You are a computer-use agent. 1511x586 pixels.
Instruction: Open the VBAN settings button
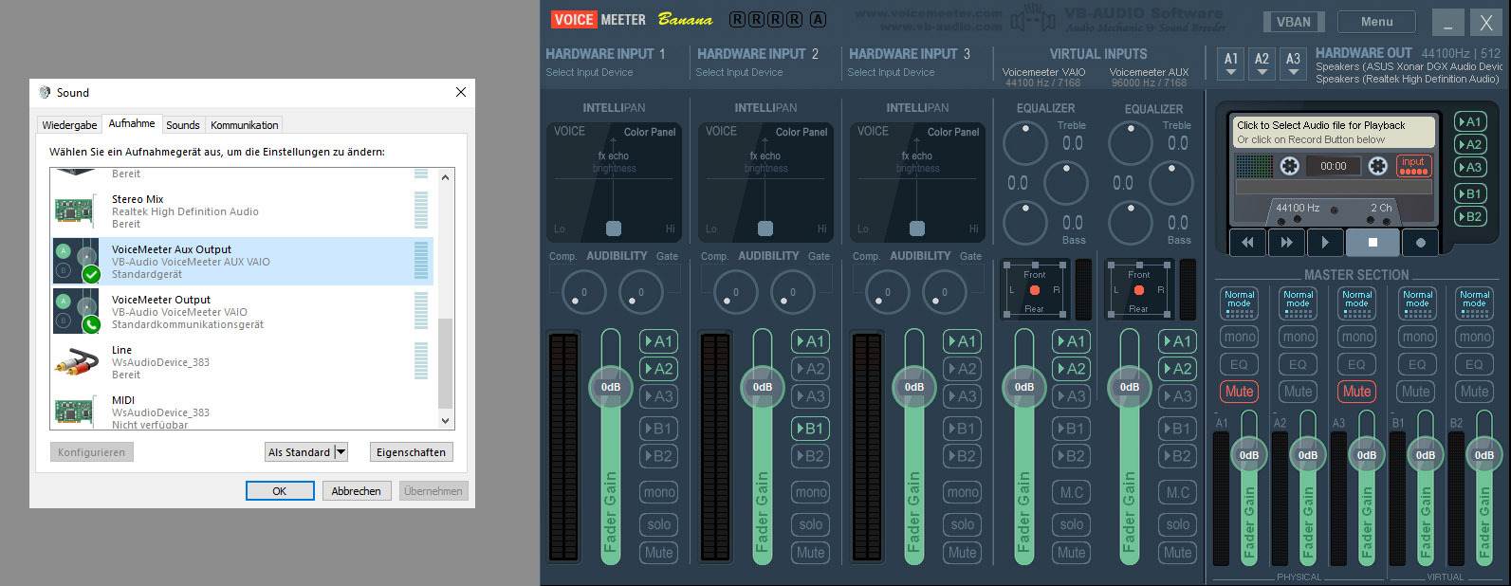[1293, 22]
